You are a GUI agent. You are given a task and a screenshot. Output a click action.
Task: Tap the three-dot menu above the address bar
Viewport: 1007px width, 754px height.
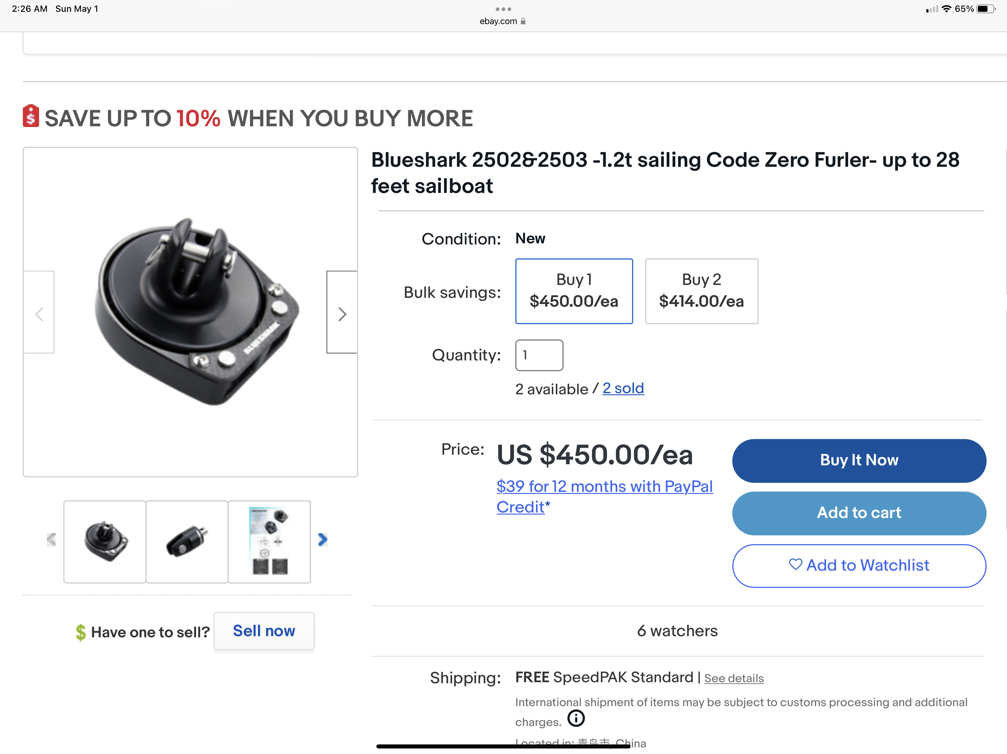503,8
